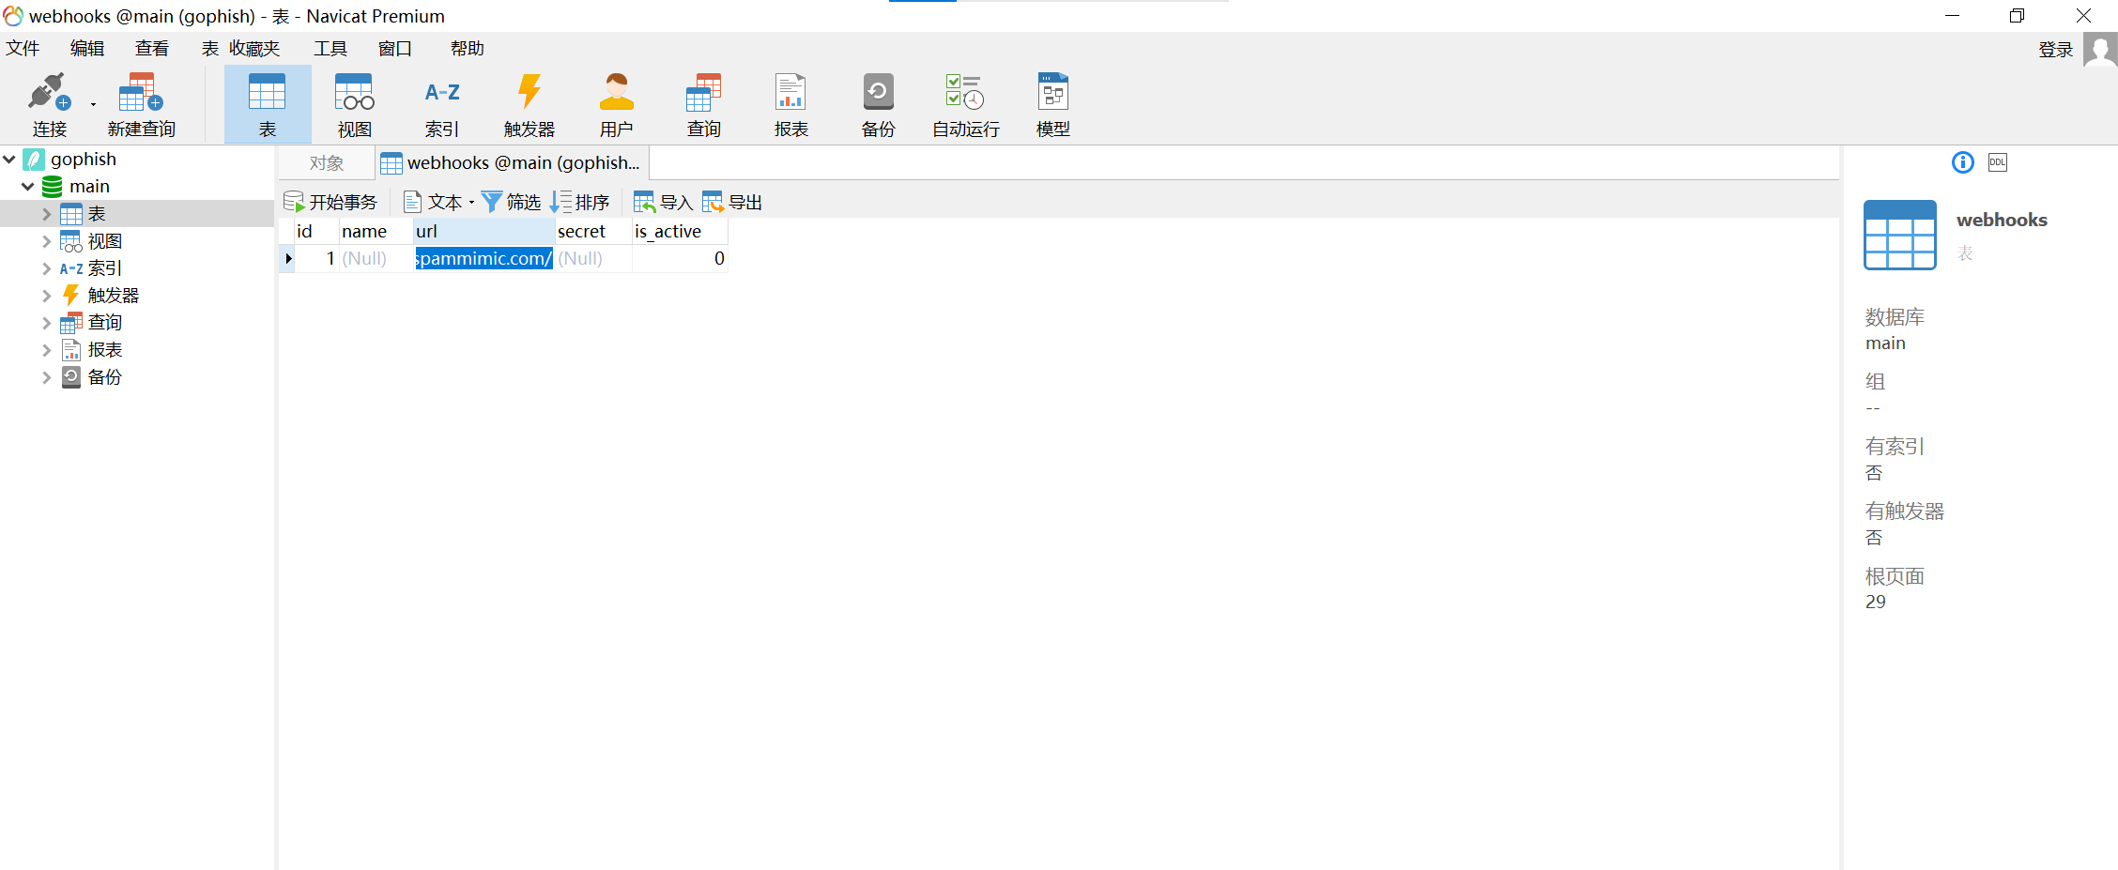The width and height of the screenshot is (2118, 870).
Task: Expand the Backups (备份) tree node
Action: click(47, 377)
